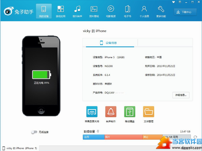Image resolution: width=202 pixels, height=151 pixels.
Task: Launch 苹果录屏大师 screen recorder
Action: 92,114
